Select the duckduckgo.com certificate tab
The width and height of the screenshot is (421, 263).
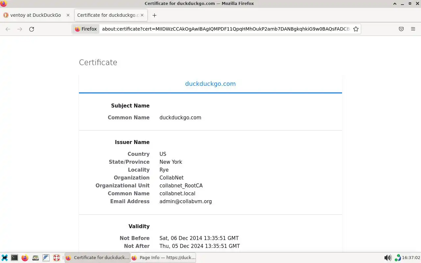coord(210,84)
